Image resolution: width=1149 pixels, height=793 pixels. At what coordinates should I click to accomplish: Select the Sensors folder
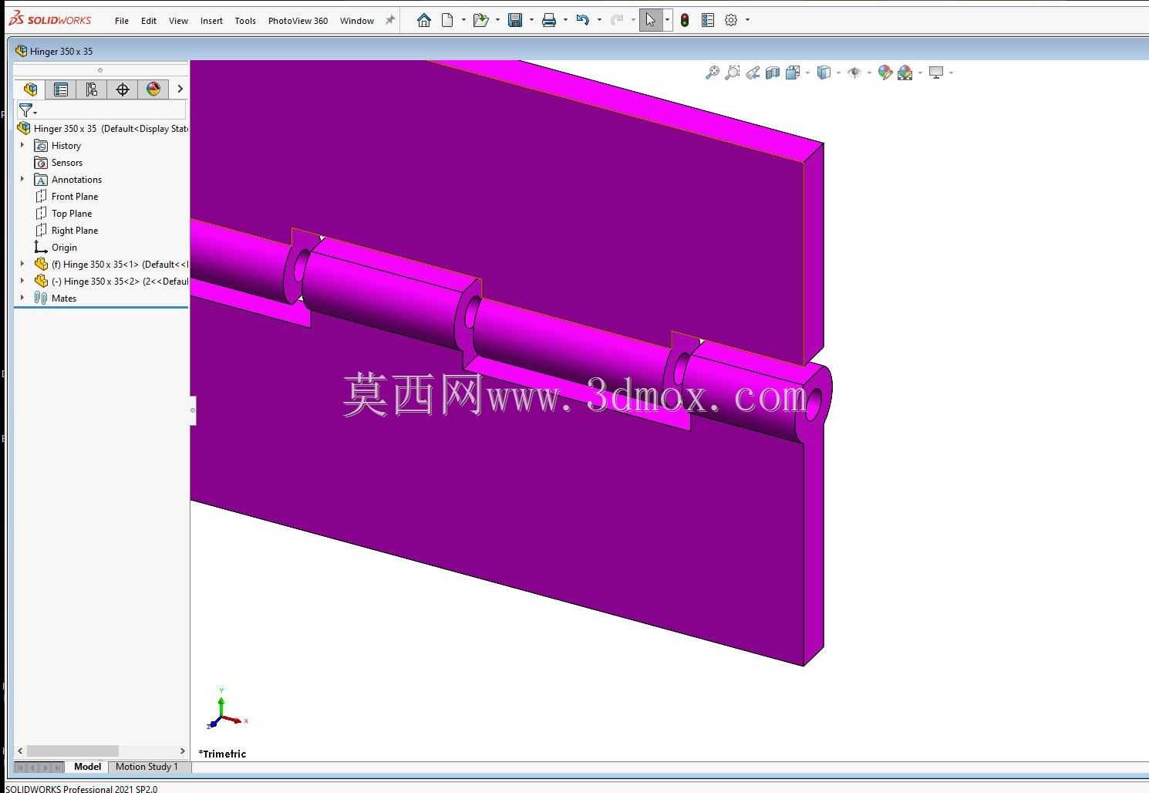click(x=67, y=162)
